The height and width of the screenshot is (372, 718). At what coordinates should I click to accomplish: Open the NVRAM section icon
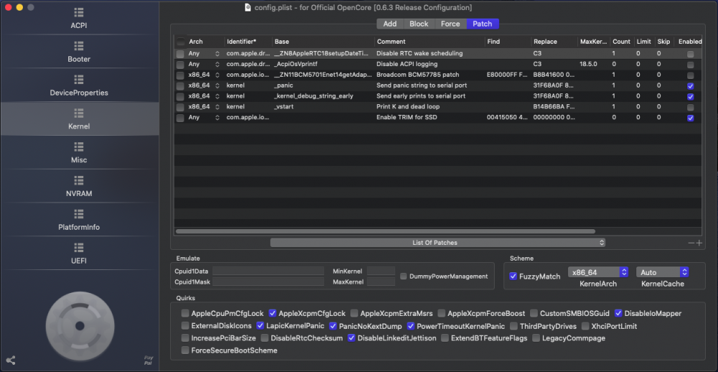[79, 180]
